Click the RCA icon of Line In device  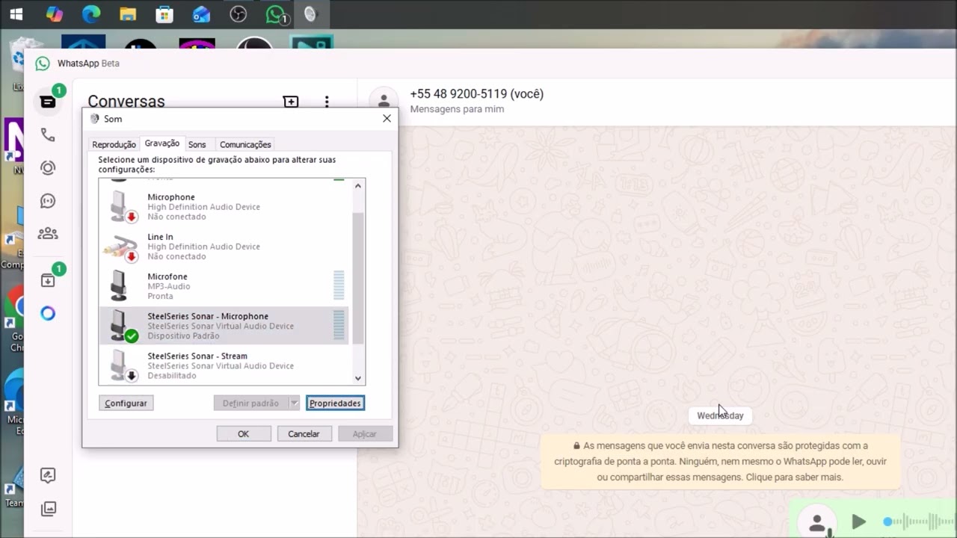pyautogui.click(x=120, y=247)
